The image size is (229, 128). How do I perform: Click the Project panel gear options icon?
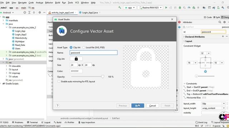tap(40, 13)
